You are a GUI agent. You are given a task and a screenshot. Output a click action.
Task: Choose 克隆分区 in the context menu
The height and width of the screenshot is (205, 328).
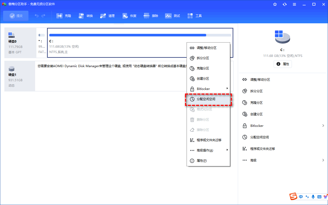[x=208, y=68]
